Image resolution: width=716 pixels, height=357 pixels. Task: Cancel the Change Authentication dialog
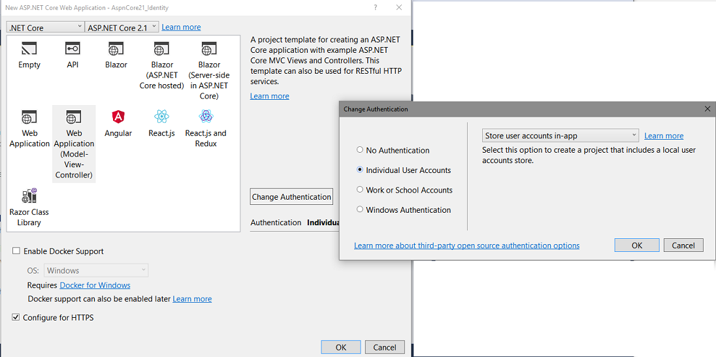pos(683,245)
